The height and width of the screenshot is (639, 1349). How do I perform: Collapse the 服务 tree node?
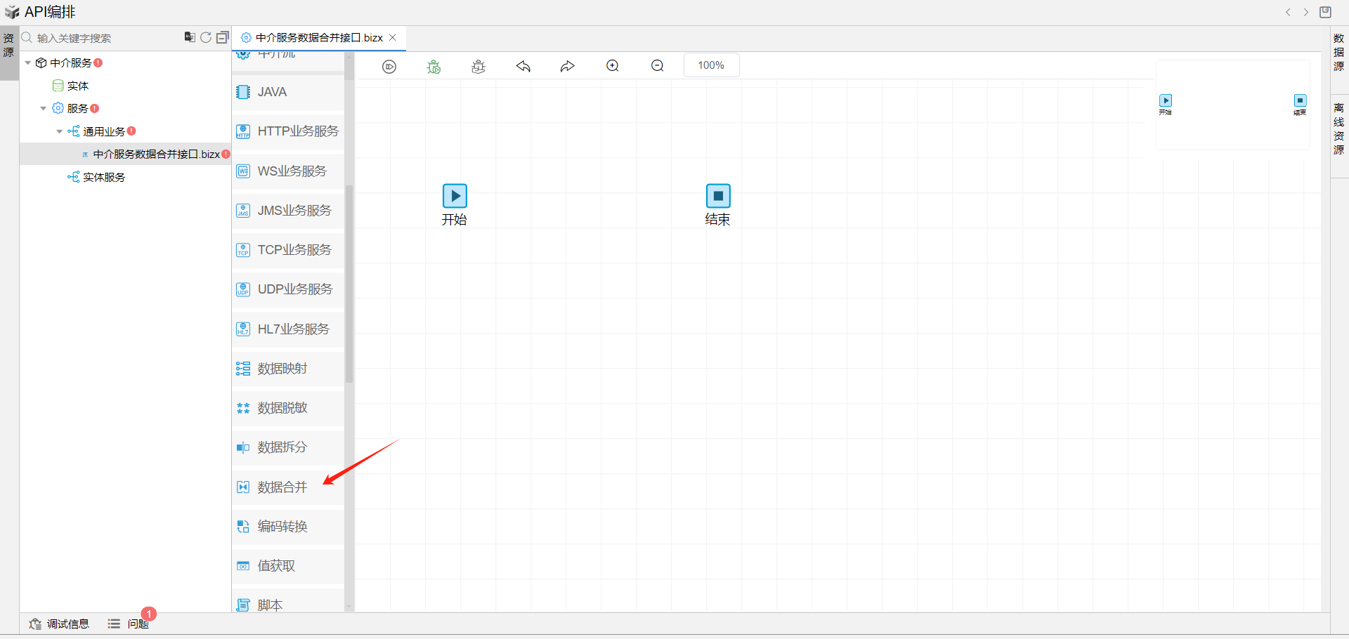(44, 109)
